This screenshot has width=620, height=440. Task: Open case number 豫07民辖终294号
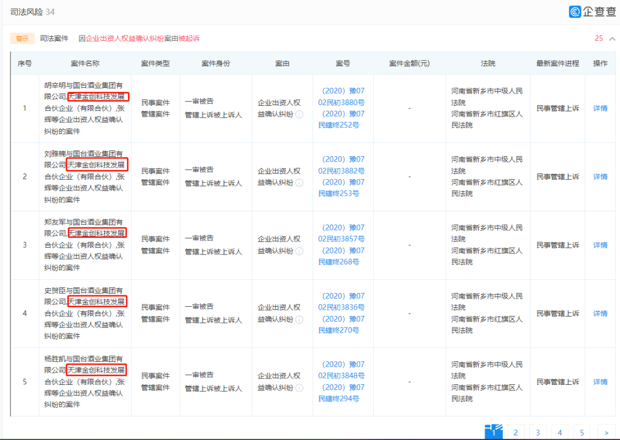pos(342,393)
